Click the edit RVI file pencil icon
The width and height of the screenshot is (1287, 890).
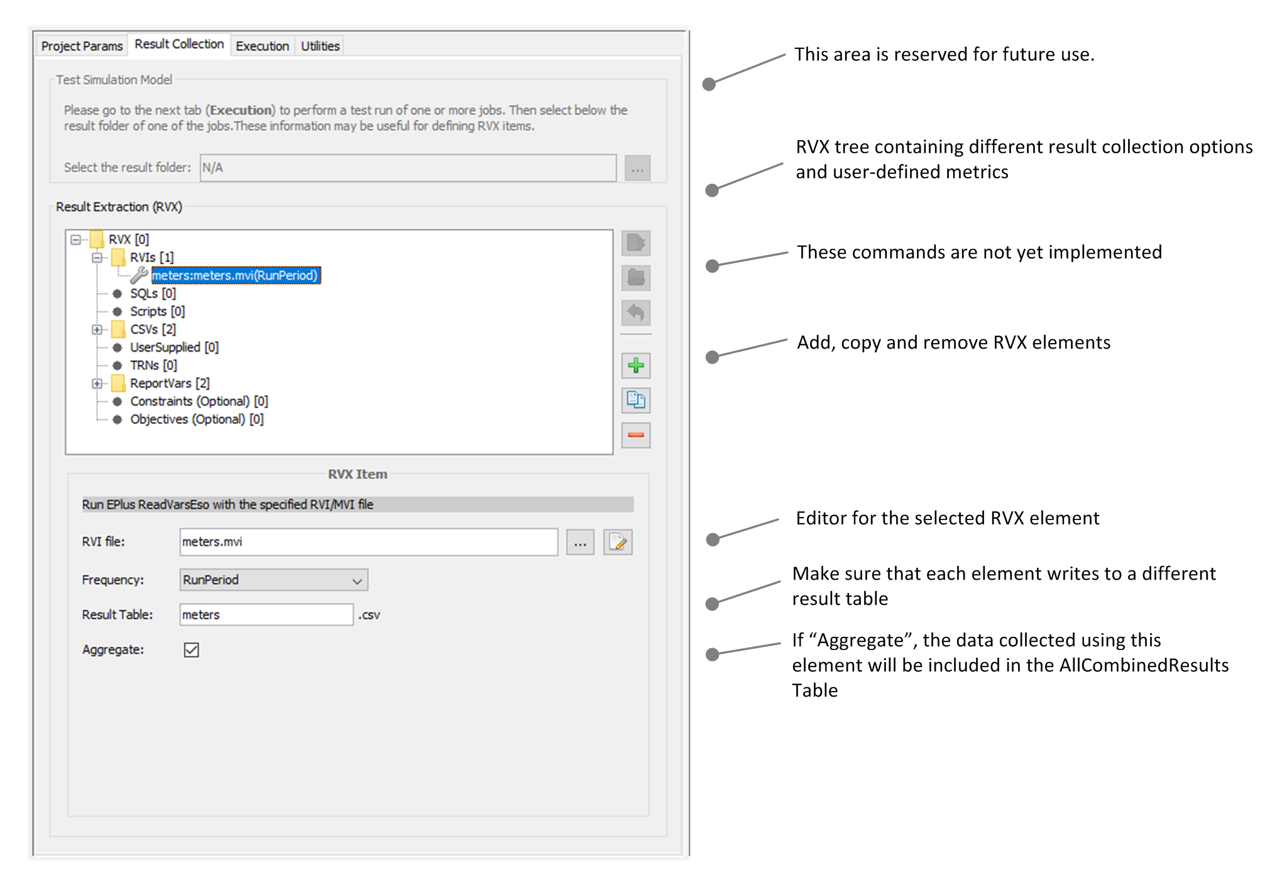(618, 542)
